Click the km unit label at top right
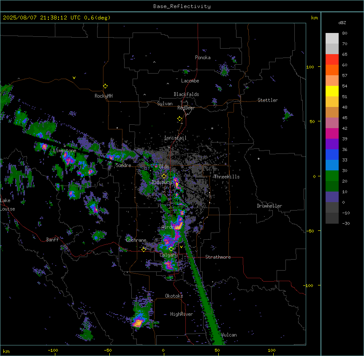The width and height of the screenshot is (364, 356). point(314,18)
